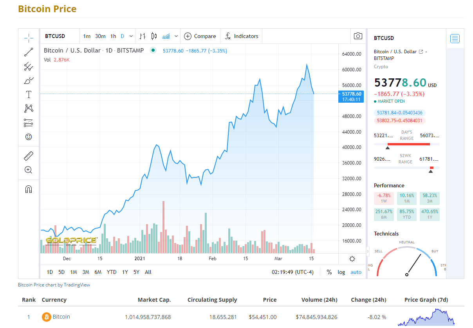
Task: Set date range to 1D
Action: 50,272
